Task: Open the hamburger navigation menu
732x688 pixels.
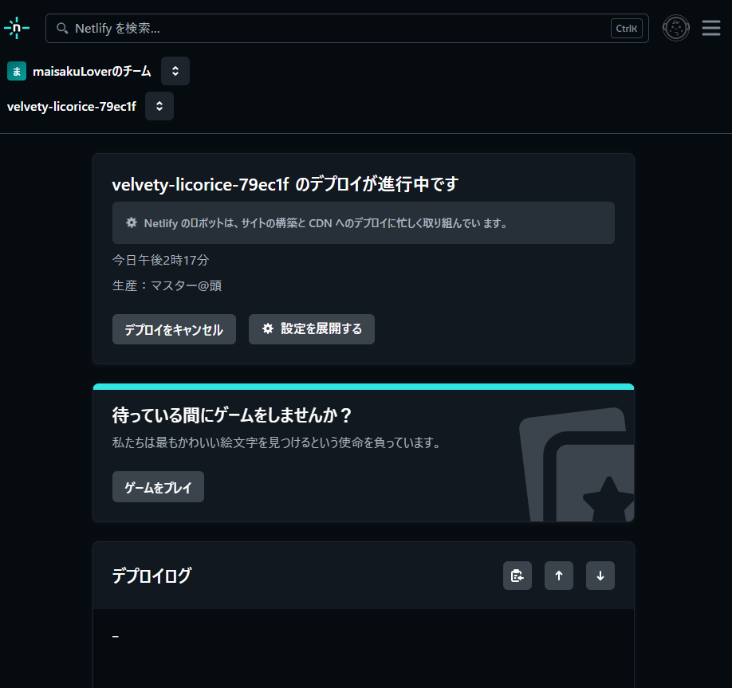Action: 710,28
